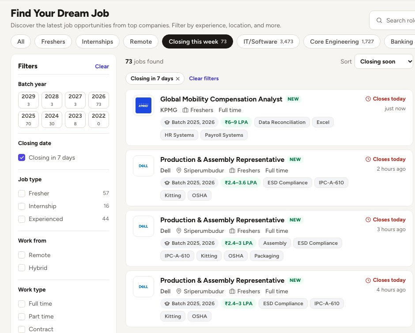Click the Dell logo on the 3 hours ago job
Image resolution: width=415 pixels, height=333 pixels.
[x=143, y=226]
